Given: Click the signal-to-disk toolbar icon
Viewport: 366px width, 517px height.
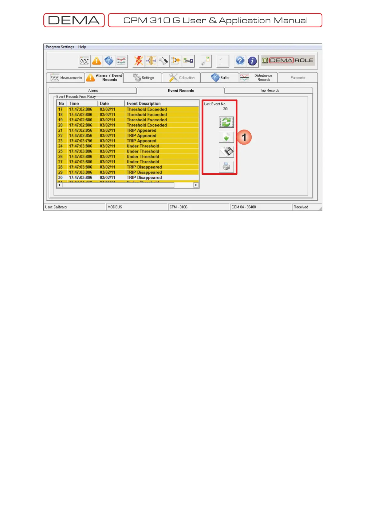Looking at the screenshot, I should 188,61.
